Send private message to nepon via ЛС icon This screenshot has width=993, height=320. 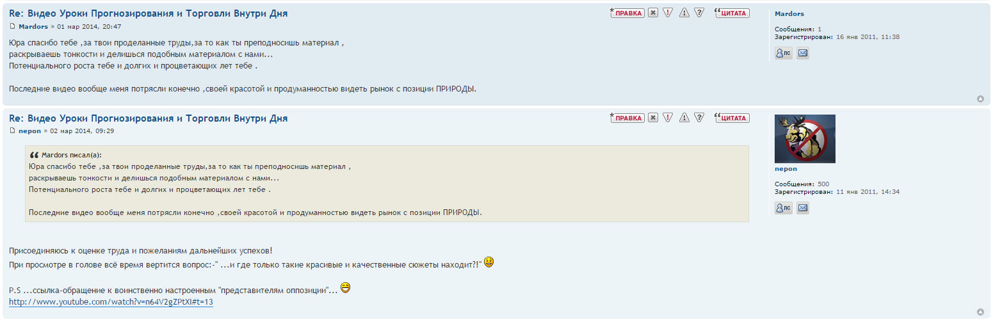pyautogui.click(x=784, y=208)
